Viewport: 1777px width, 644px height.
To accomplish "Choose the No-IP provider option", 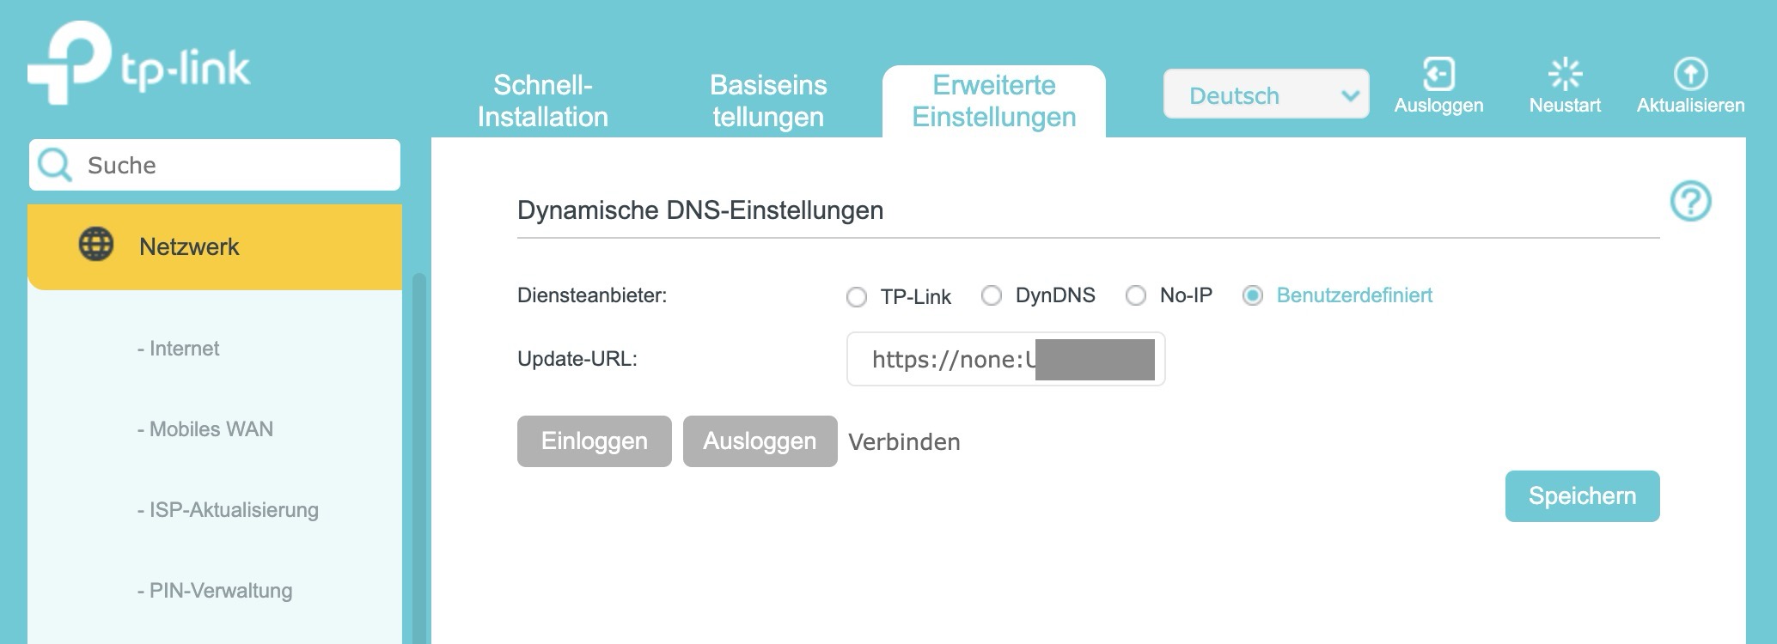I will pyautogui.click(x=1136, y=296).
